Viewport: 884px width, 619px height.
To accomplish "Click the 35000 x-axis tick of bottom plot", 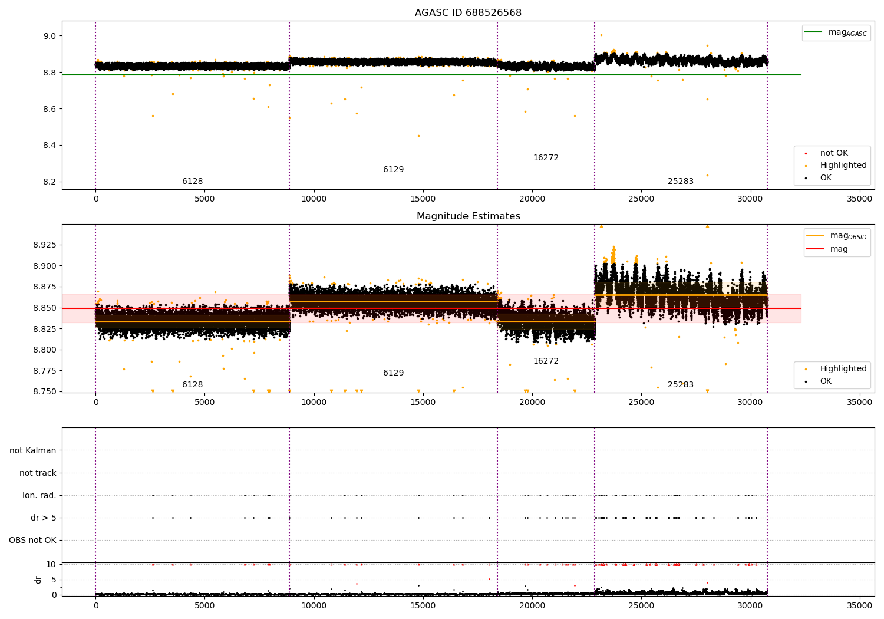I will (x=859, y=605).
